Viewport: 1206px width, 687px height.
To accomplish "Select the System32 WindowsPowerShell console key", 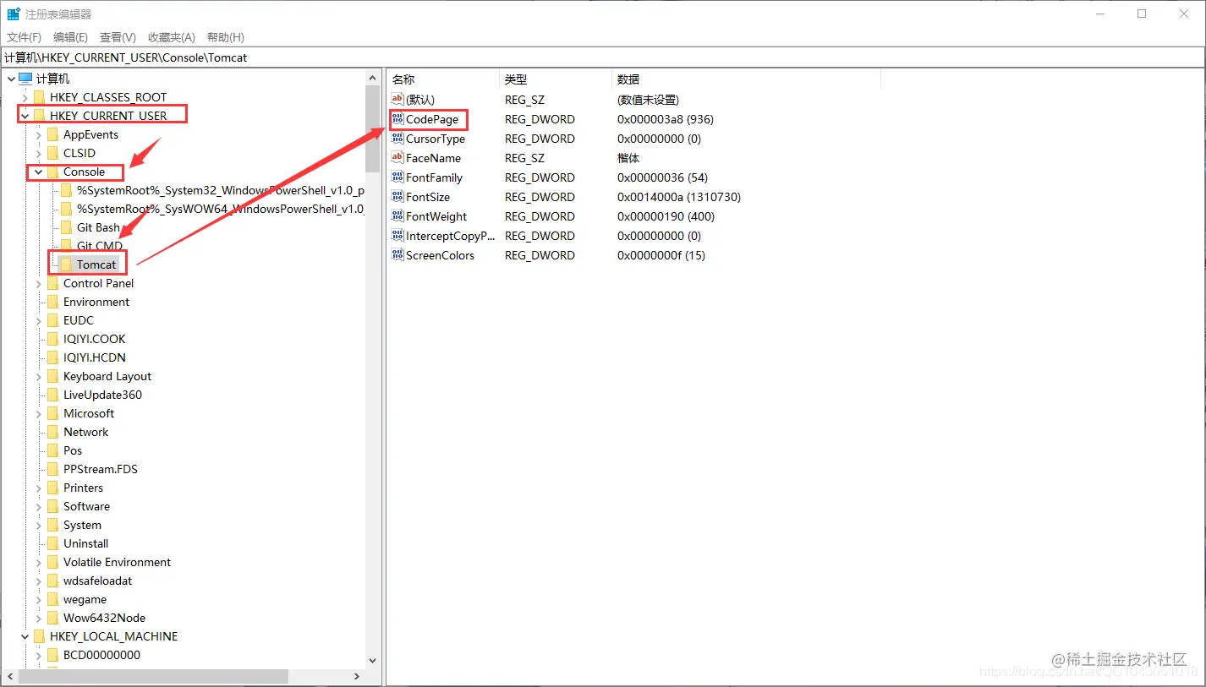I will 220,190.
